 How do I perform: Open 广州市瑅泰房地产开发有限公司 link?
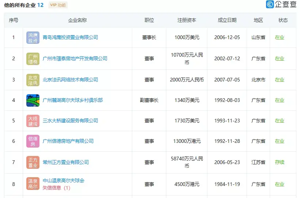[75, 58]
